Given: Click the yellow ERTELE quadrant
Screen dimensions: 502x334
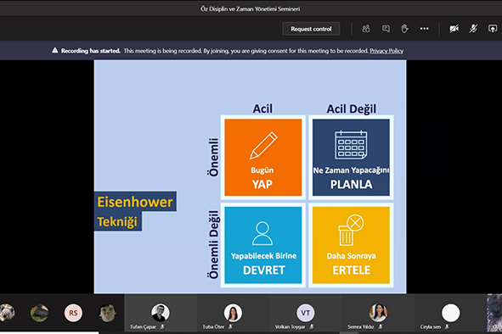Looking at the screenshot, I should click(351, 245).
